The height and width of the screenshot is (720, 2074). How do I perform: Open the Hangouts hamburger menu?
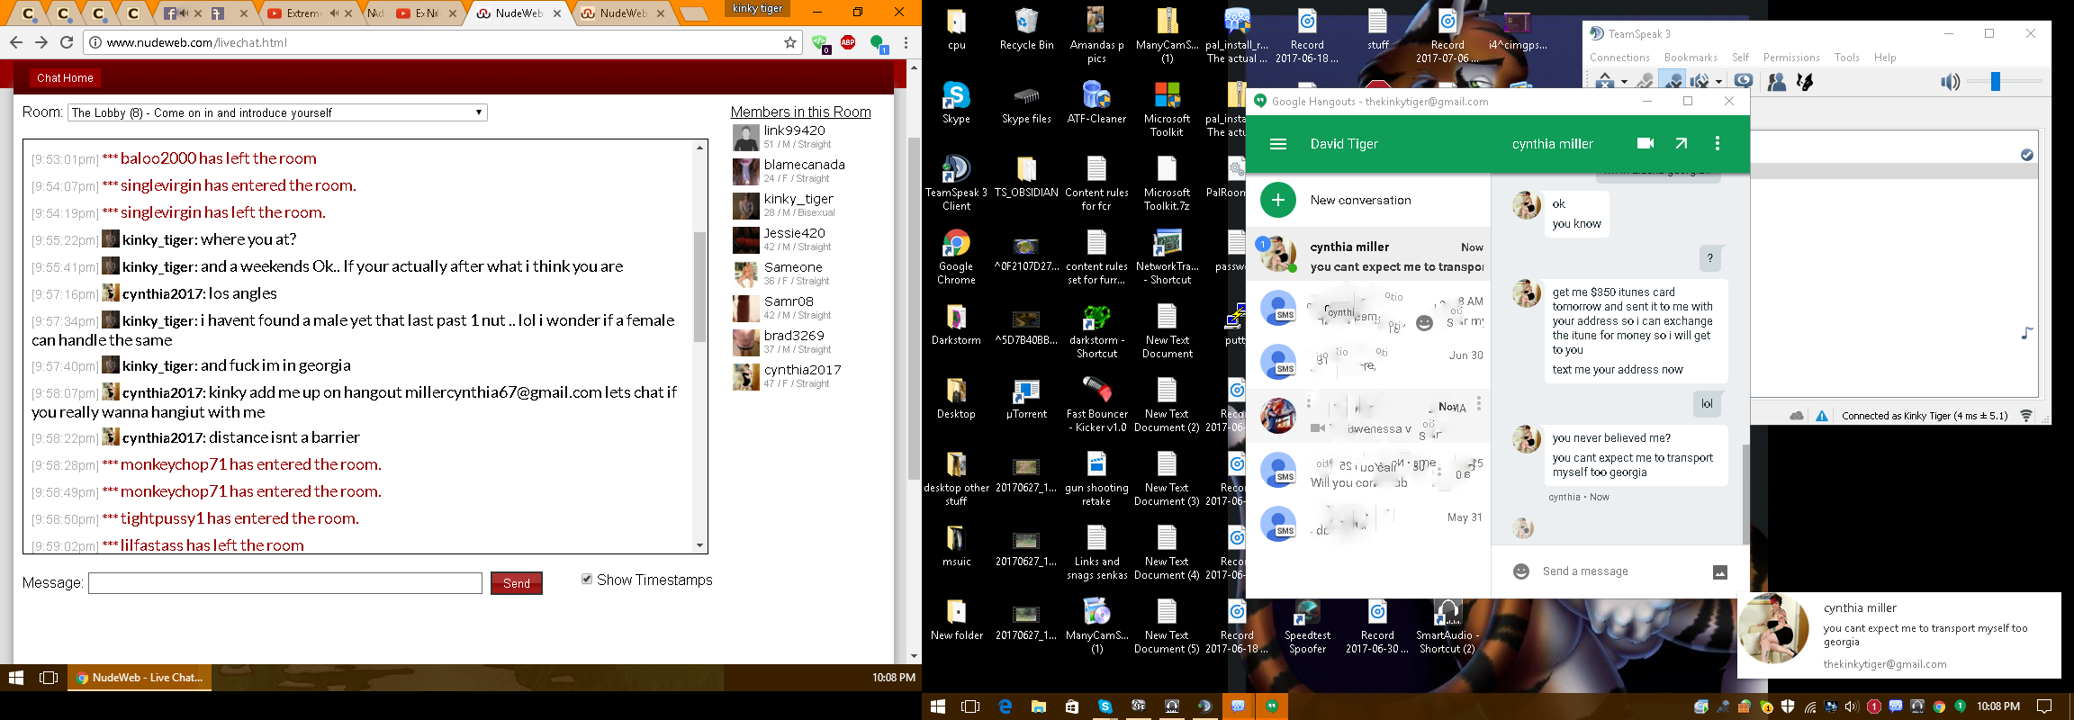[1277, 144]
